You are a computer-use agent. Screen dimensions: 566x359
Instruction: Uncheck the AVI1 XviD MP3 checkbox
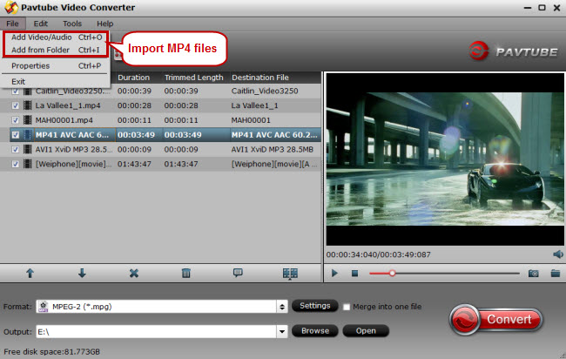[x=15, y=149]
